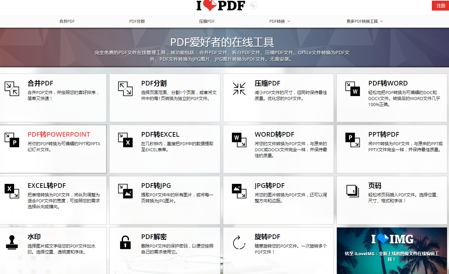Choose 压缩PDF in the top navigation bar
The image size is (449, 274).
(x=207, y=21)
